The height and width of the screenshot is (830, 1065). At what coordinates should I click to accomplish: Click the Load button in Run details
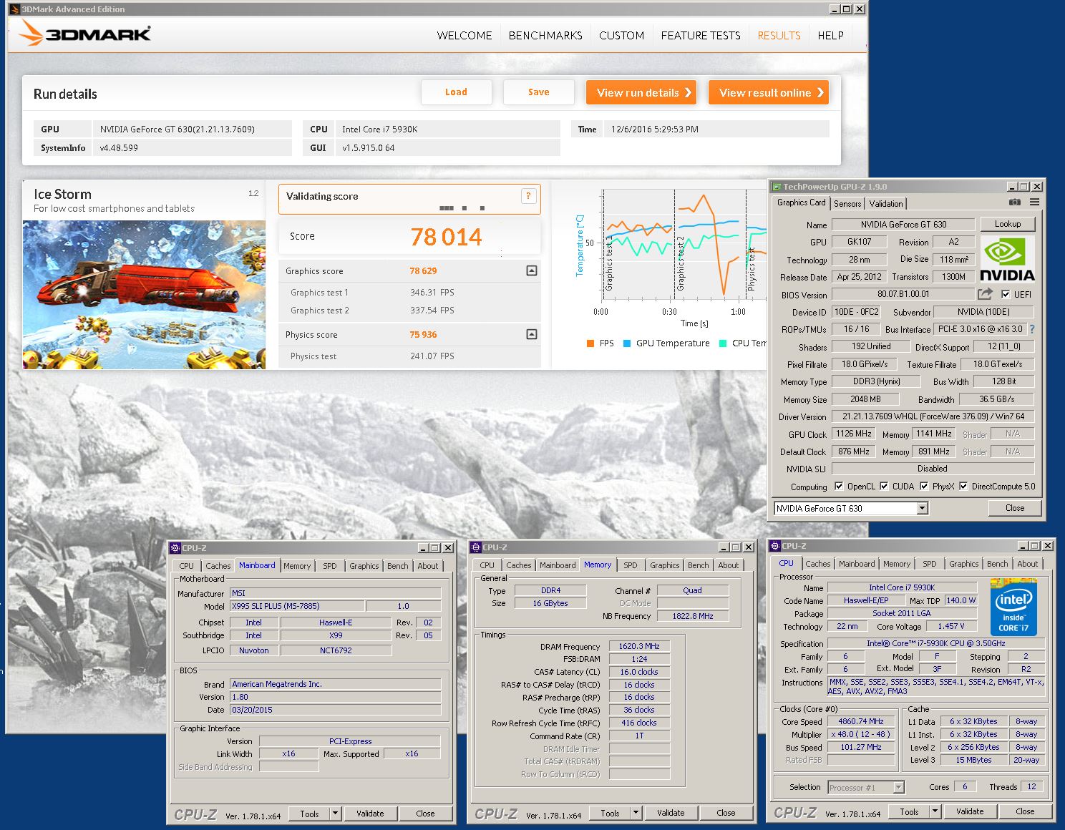(x=456, y=92)
